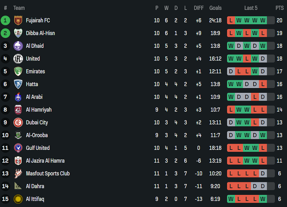
Task: Click the United club badge icon
Action: [18, 59]
